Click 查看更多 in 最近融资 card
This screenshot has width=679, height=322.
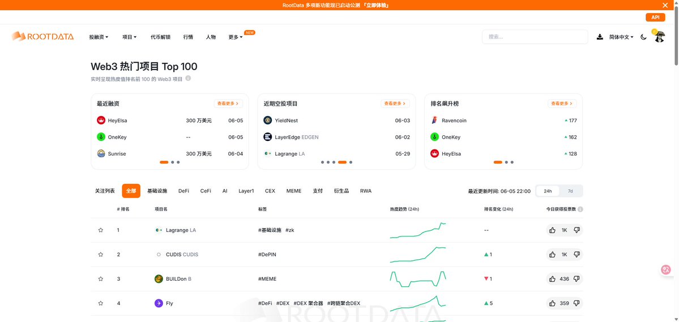[x=228, y=104]
